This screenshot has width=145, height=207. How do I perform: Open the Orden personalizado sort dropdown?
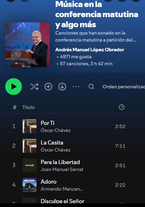124,87
